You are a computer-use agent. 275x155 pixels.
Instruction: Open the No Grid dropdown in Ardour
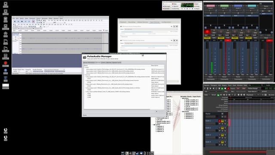click(x=271, y=95)
